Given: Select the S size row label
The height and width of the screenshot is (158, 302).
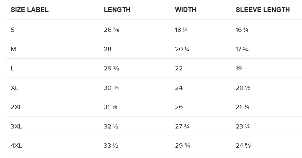Looking at the screenshot, I should click(x=13, y=30).
